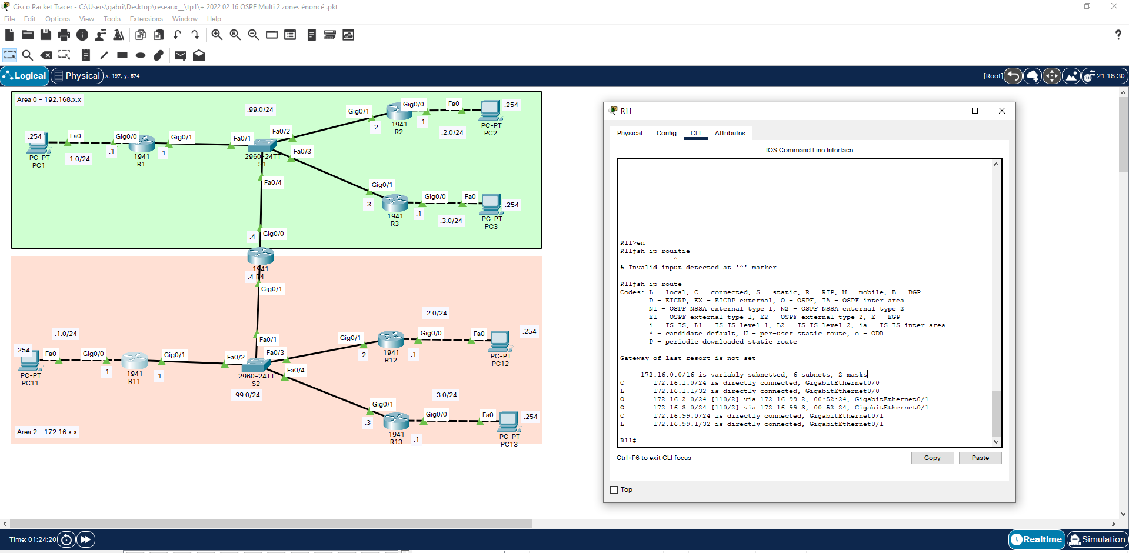Screen dimensions: 1129x553
Task: Click the Paste icon in the toolbar
Action: coord(159,35)
